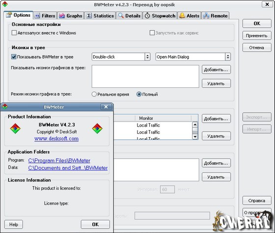
Task: Open the www.desksoft.com link
Action: (56, 138)
